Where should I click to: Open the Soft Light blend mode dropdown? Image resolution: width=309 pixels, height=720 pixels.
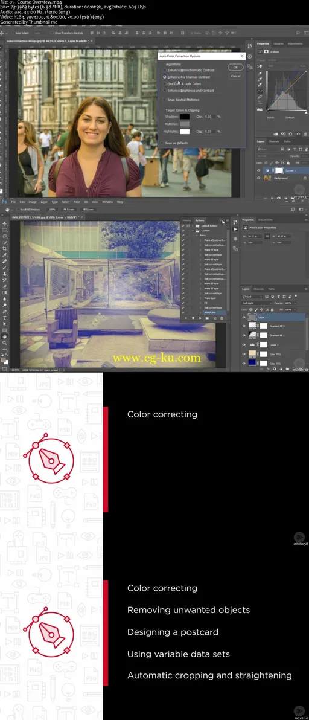coord(257,303)
